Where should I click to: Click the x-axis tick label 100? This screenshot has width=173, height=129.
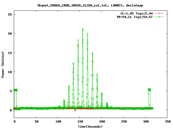click(x=58, y=121)
